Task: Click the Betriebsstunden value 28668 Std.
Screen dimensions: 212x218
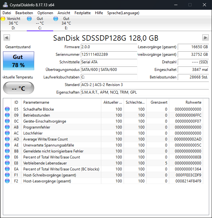Action: (193, 77)
